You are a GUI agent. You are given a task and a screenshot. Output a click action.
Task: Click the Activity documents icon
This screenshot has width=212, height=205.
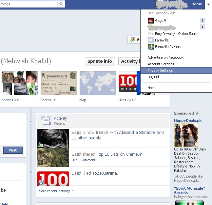tap(47, 121)
